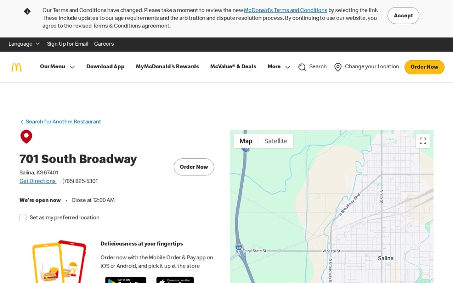
Task: Switch to Satellite map view
Action: click(276, 141)
